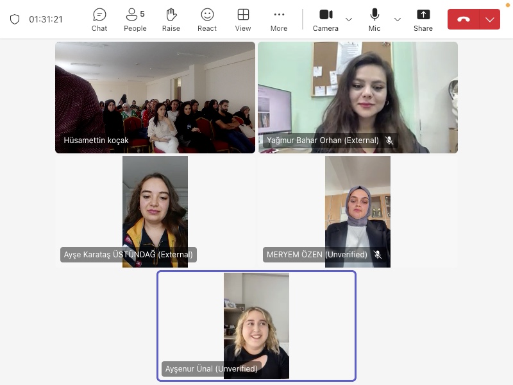
Task: Click the muted mic icon on Yağmur's tile
Action: pyautogui.click(x=389, y=141)
